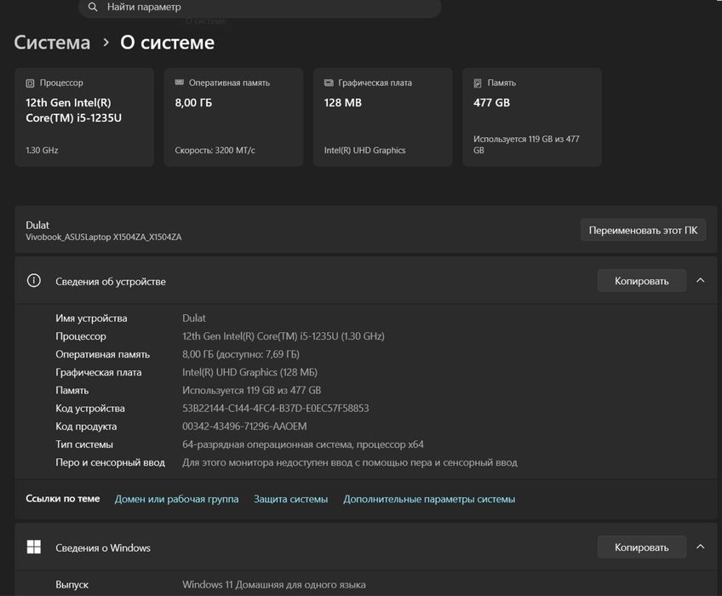
Task: Open Защита системы link
Action: coord(290,499)
